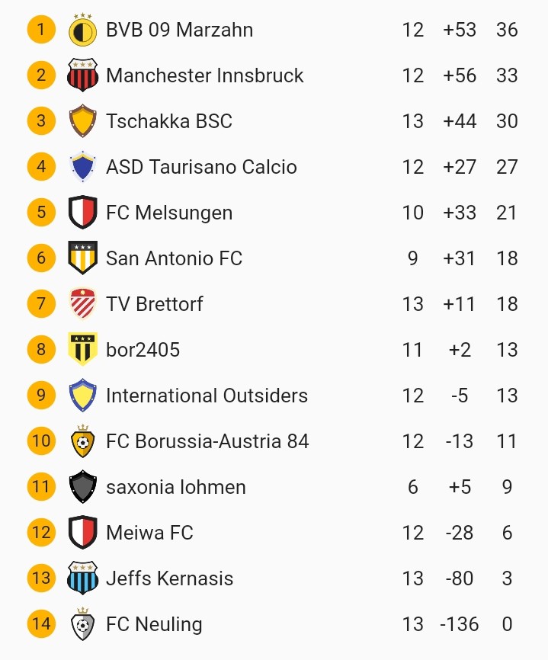Click the TV Brettorf red crest
Viewport: 548px width, 660px height.
pos(82,304)
